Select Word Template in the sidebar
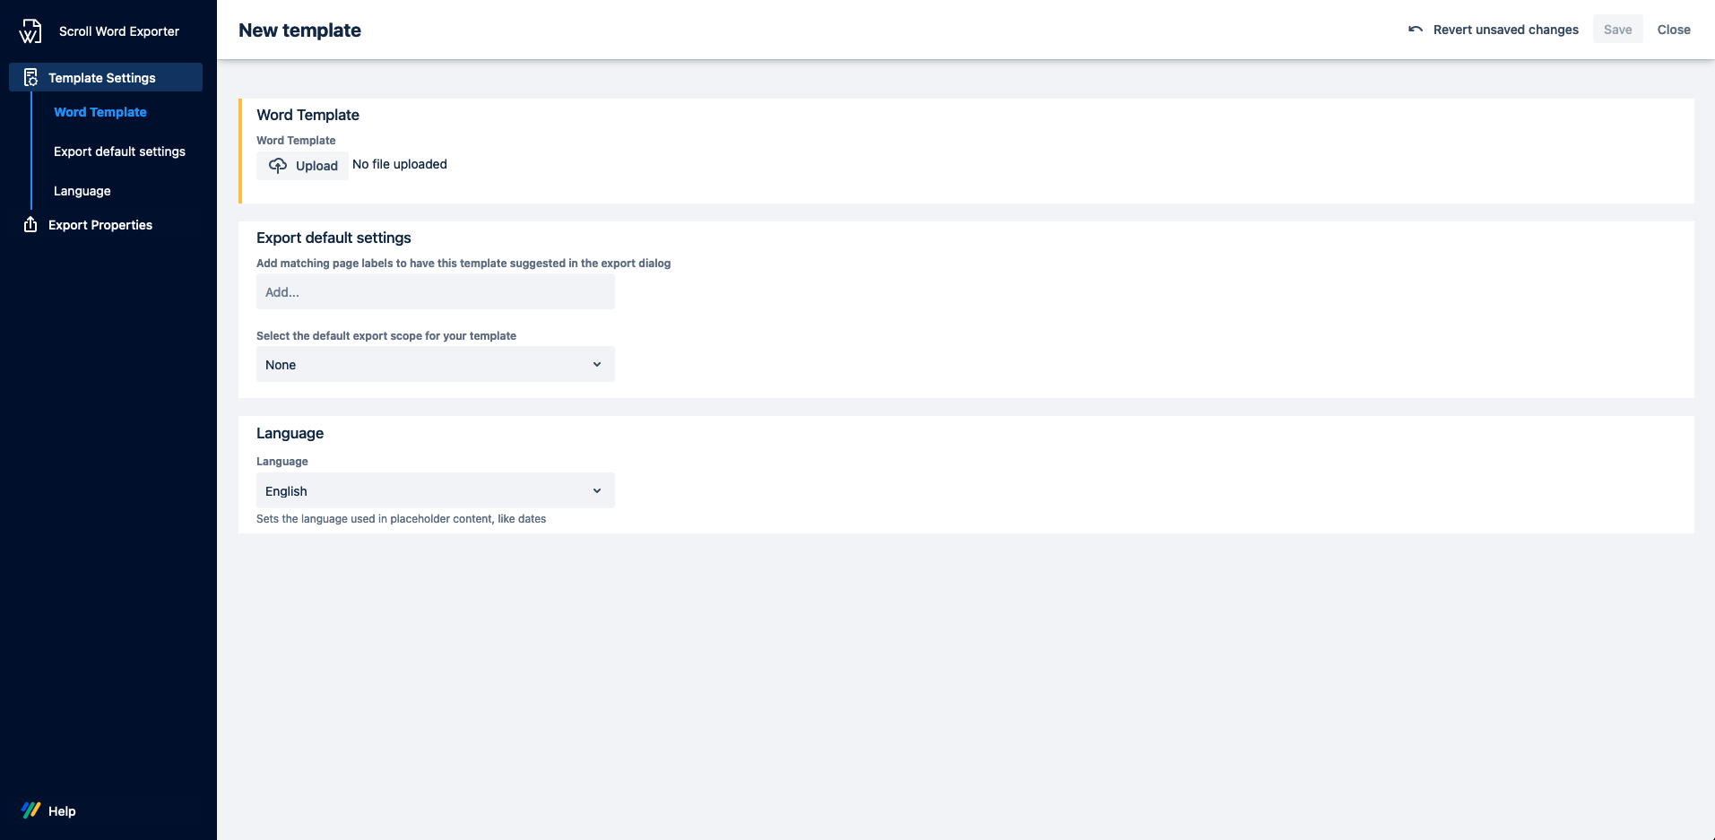Screen dimensions: 1715x840 [x=100, y=112]
